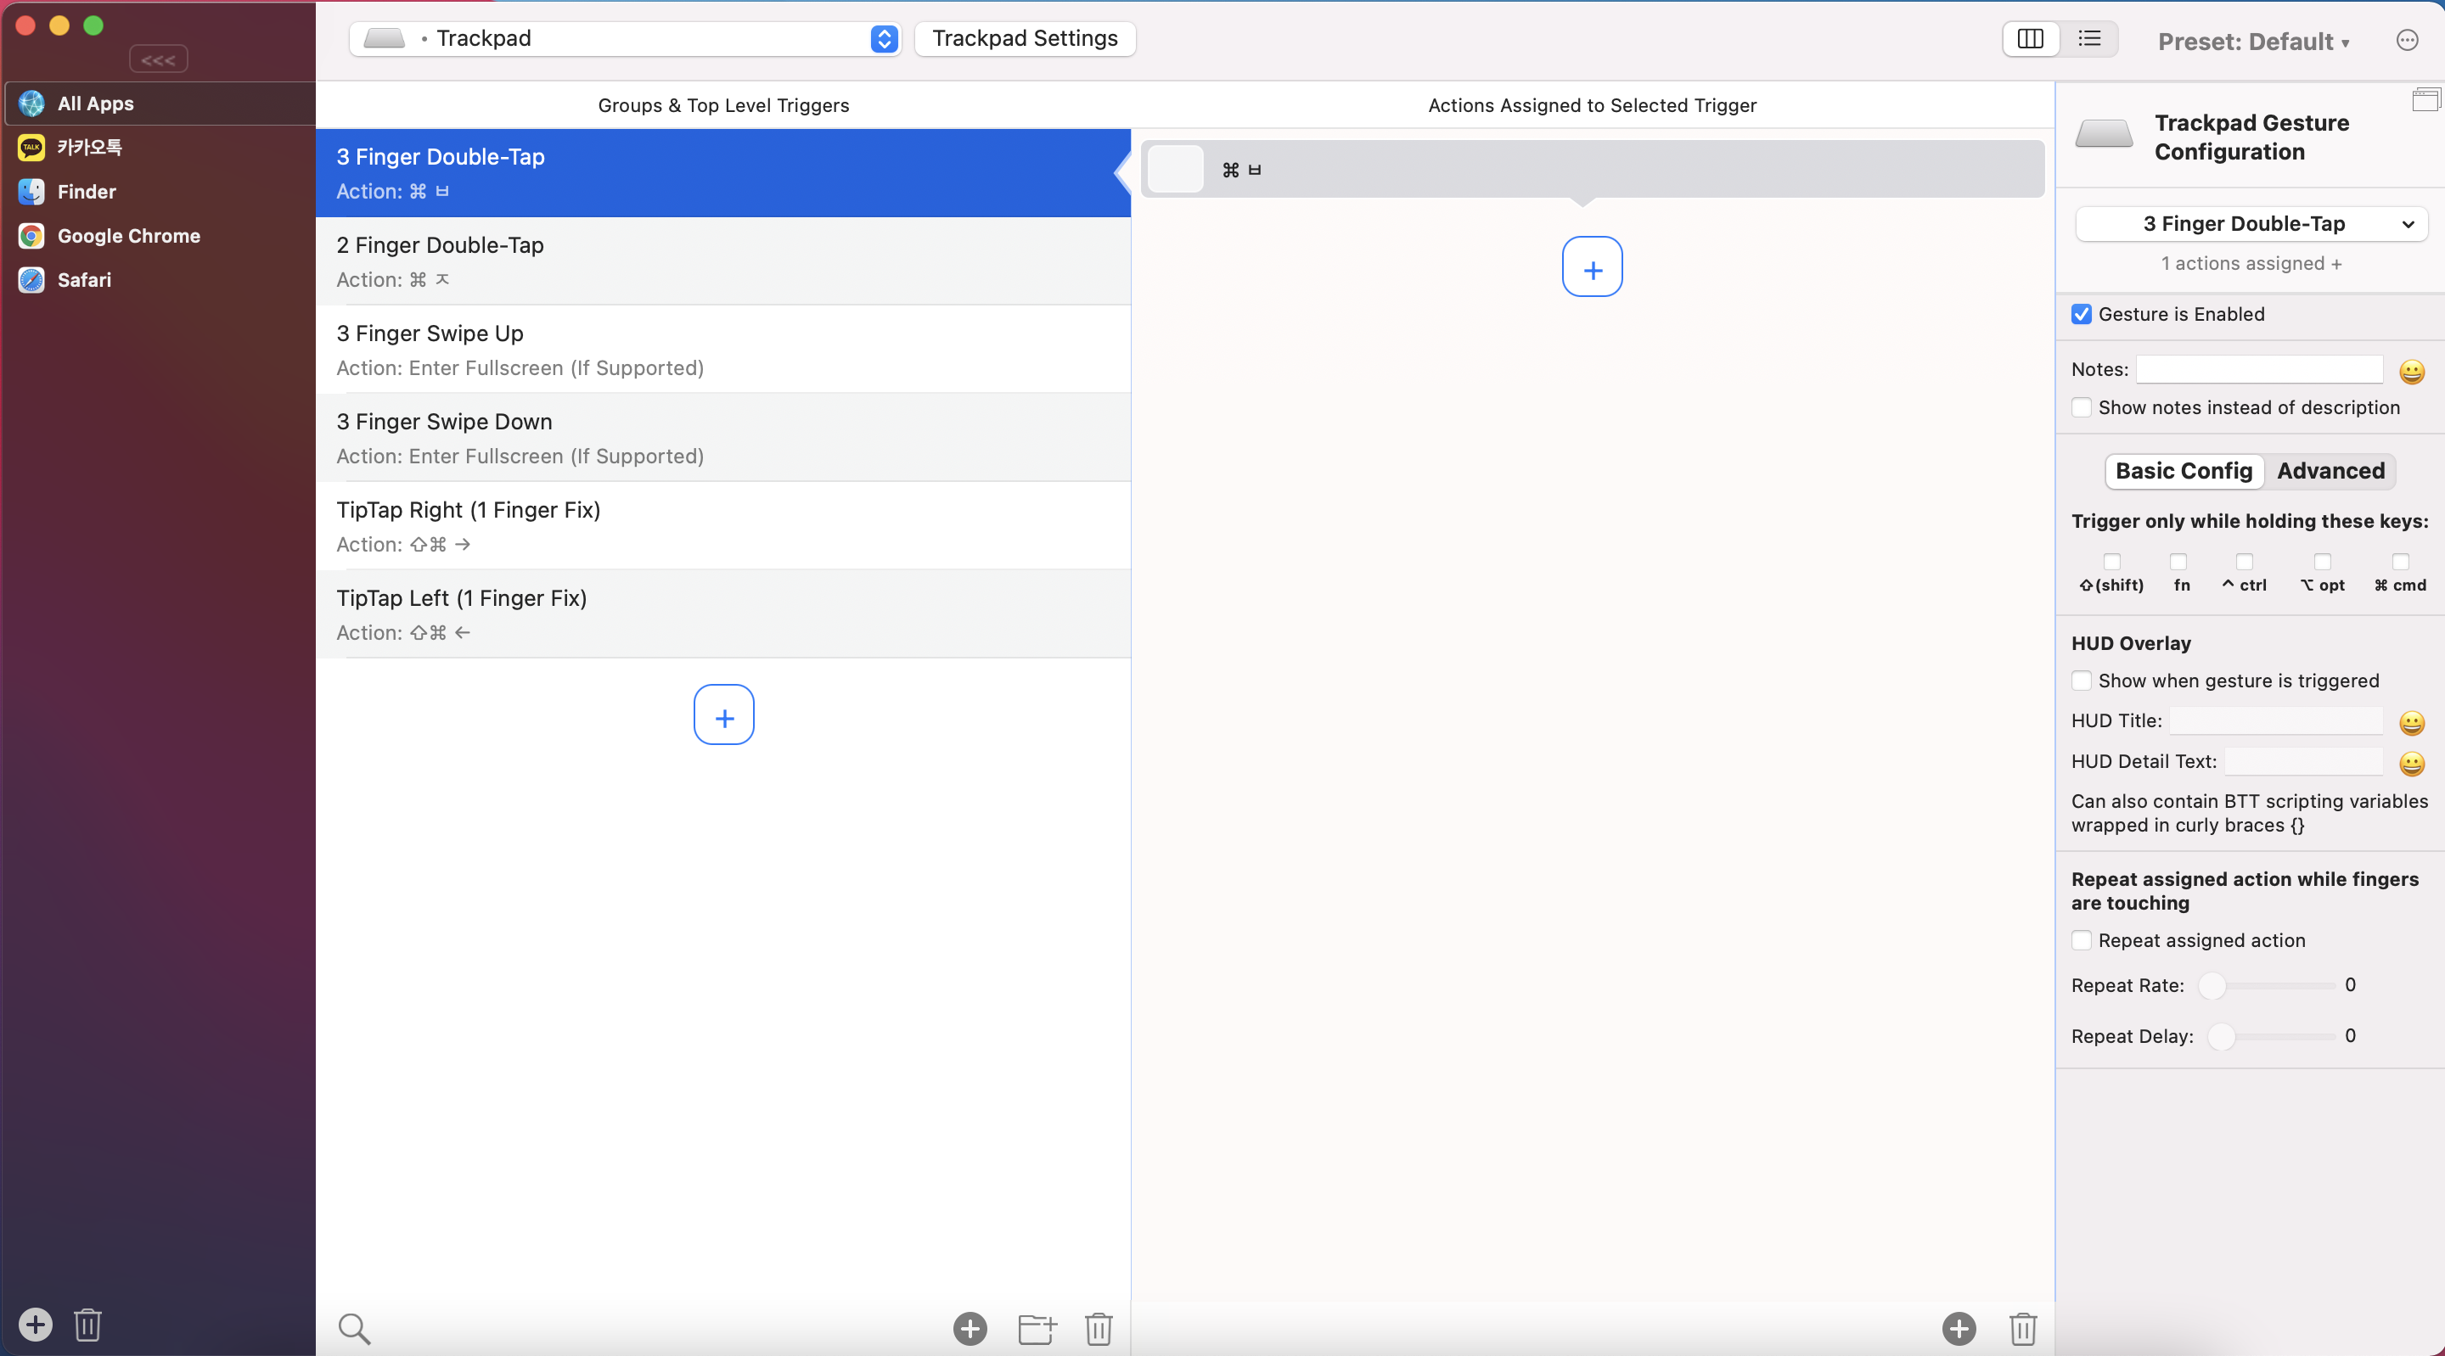Click the action icon placeholder square
2445x1356 pixels.
[x=1175, y=169]
